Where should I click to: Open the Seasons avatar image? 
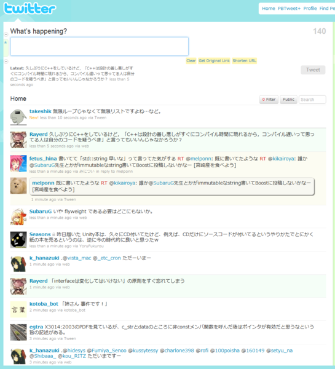pyautogui.click(x=18, y=240)
